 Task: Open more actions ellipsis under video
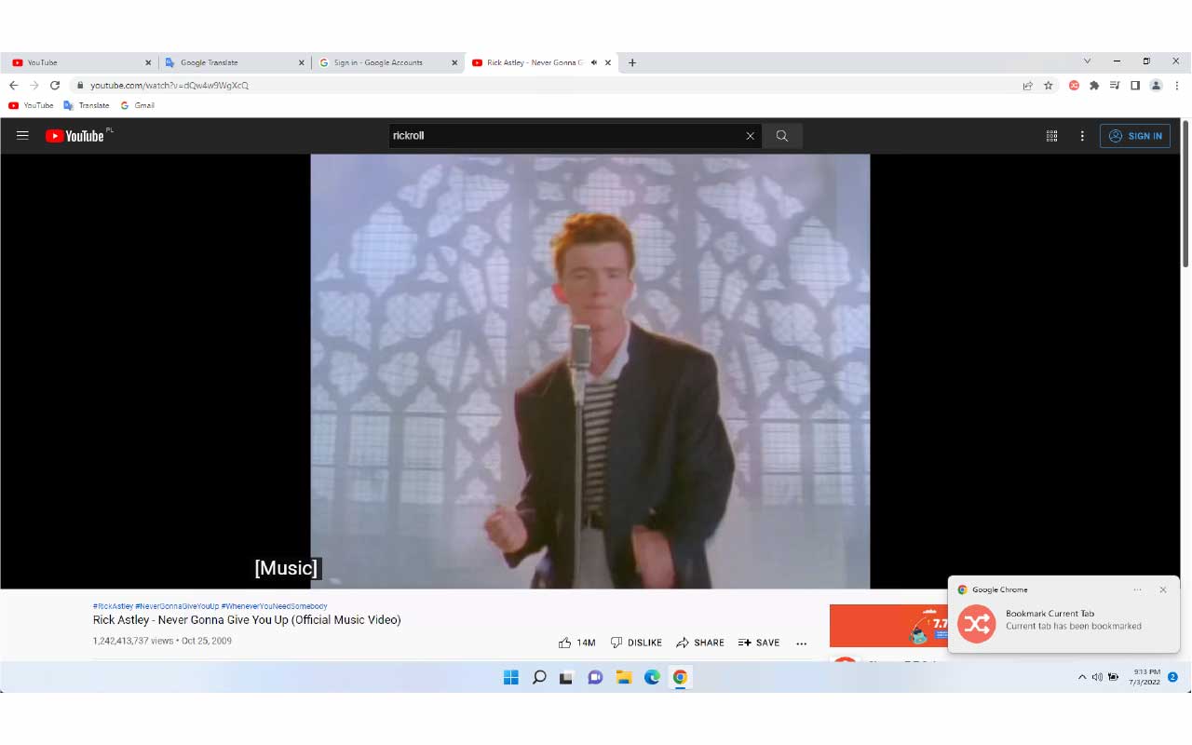coord(801,643)
